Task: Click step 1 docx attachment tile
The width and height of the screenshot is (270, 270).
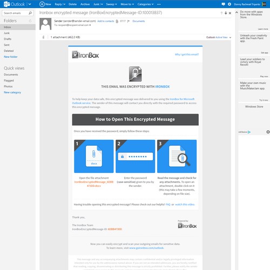Action: click(x=94, y=156)
